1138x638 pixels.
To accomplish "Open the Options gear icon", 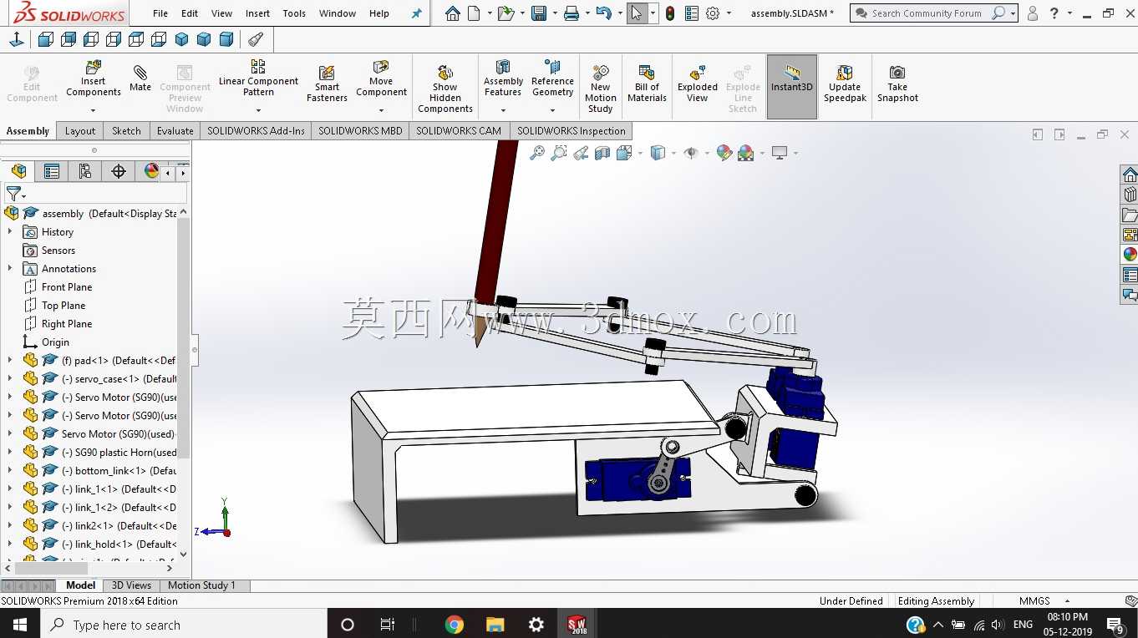I will (713, 13).
